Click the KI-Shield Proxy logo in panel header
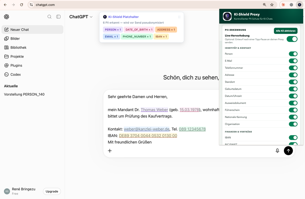 pyautogui.click(x=227, y=16)
